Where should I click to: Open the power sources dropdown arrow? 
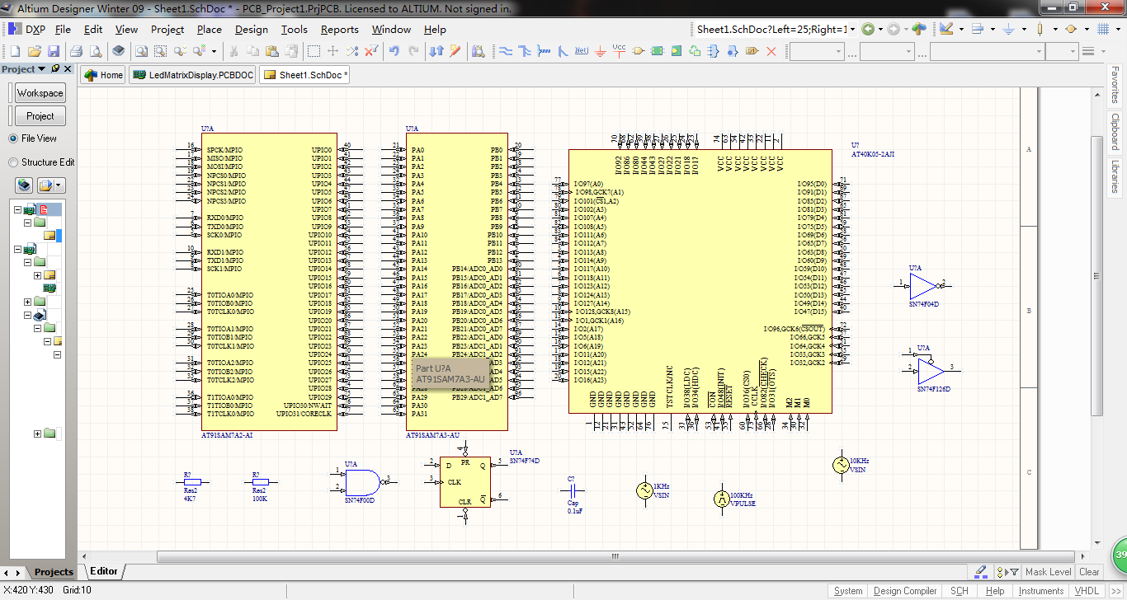(x=1023, y=29)
